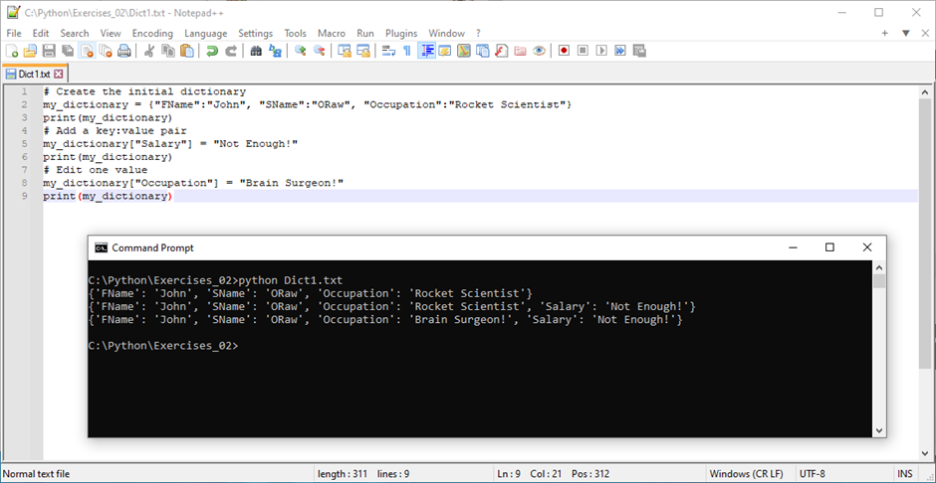Viewport: 936px width, 483px height.
Task: Click the Print toolbar icon
Action: click(124, 51)
